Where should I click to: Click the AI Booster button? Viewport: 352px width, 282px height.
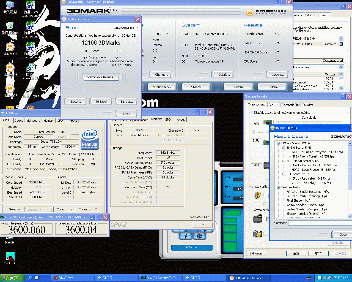[192, 248]
